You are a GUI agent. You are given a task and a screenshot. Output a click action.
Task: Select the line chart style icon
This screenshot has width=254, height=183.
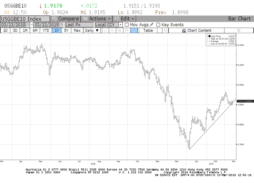click(106, 30)
